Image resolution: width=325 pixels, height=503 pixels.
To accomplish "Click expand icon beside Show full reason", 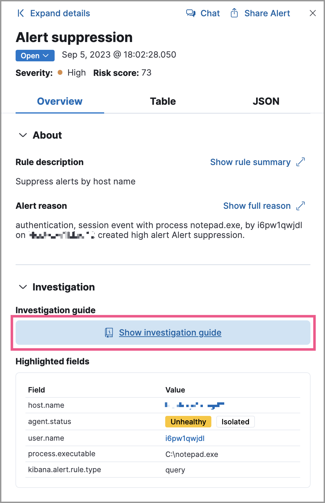I will [301, 206].
